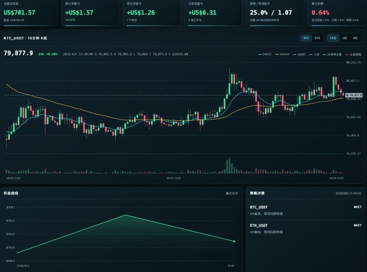Open the BTC_USDT strategy decision row
The image size is (367, 272).
(305, 210)
